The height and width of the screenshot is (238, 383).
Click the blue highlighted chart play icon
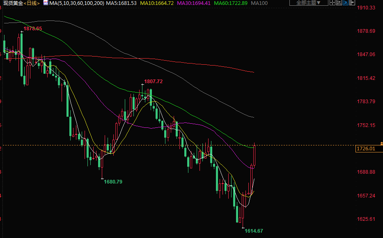tap(346, 2)
